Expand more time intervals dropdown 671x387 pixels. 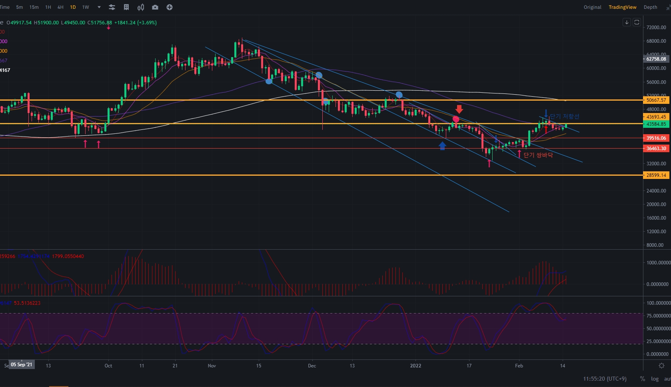coord(99,7)
